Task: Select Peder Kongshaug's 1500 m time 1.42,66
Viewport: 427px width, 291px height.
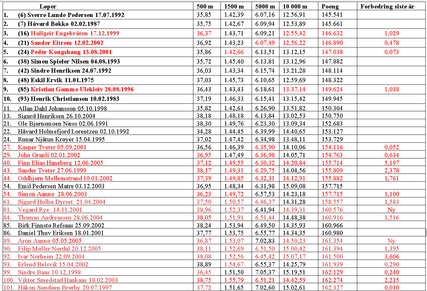Action: [234, 52]
